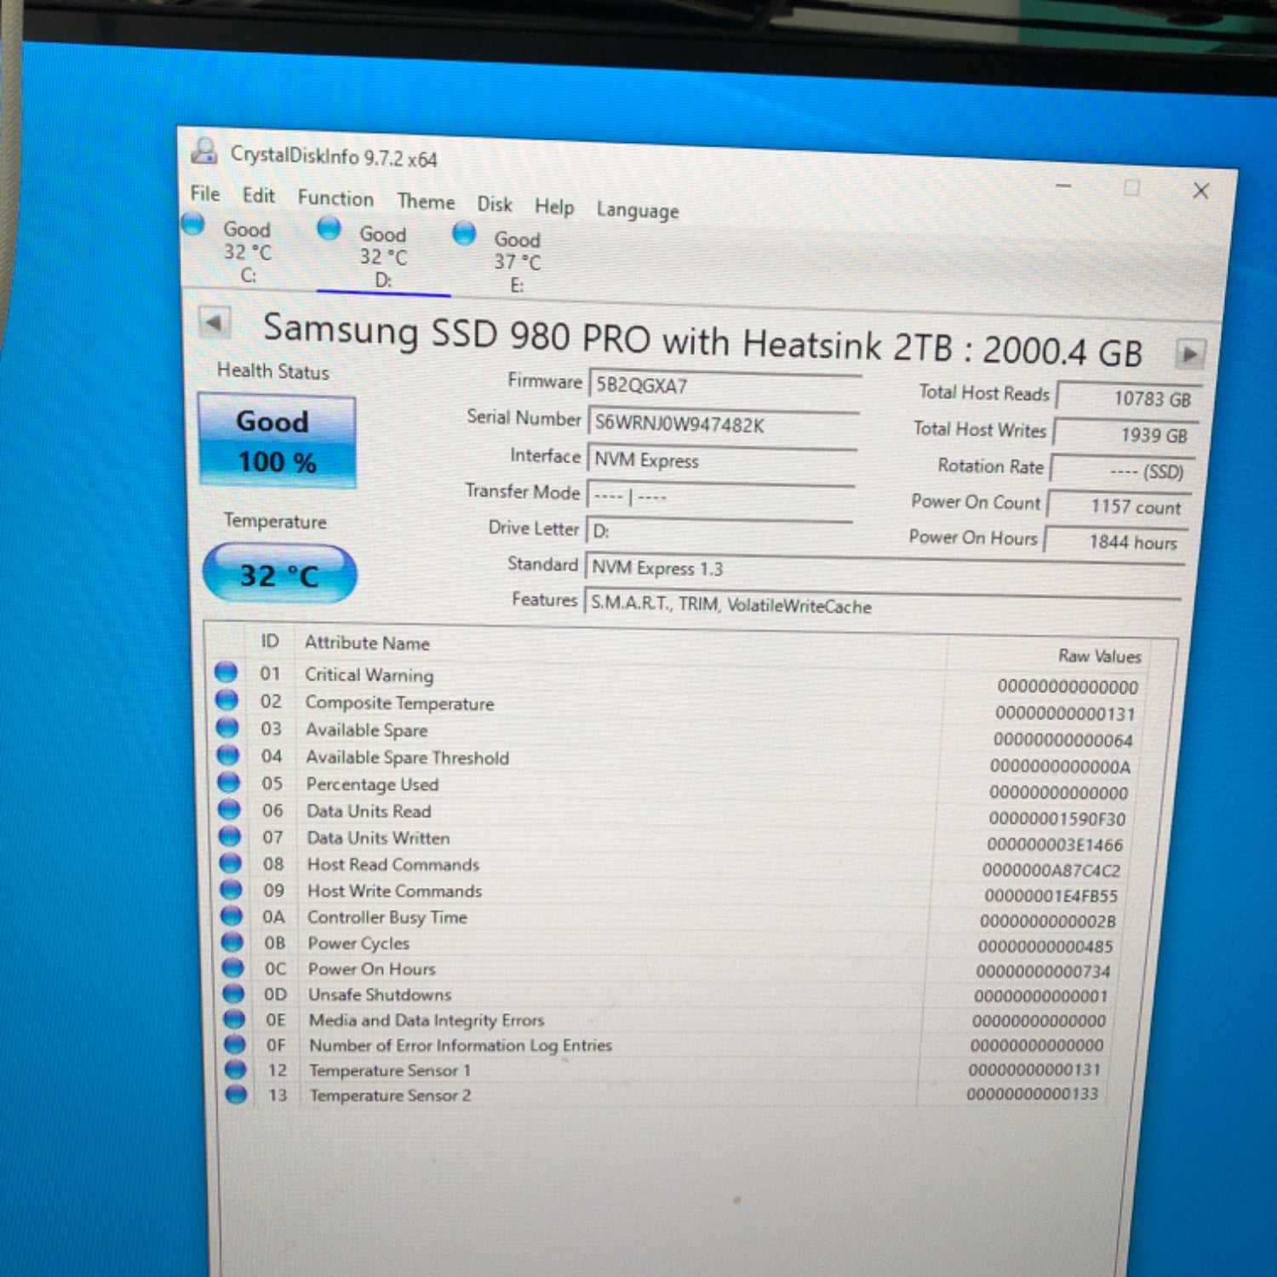The width and height of the screenshot is (1277, 1277).
Task: Click the blue status icon for Available Spare row 03
Action: [227, 727]
